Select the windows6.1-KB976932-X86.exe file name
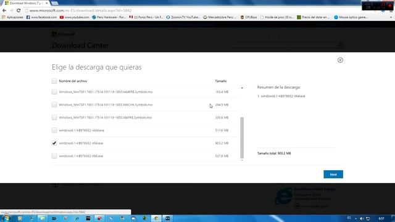The width and height of the screenshot is (395, 222). (81, 156)
